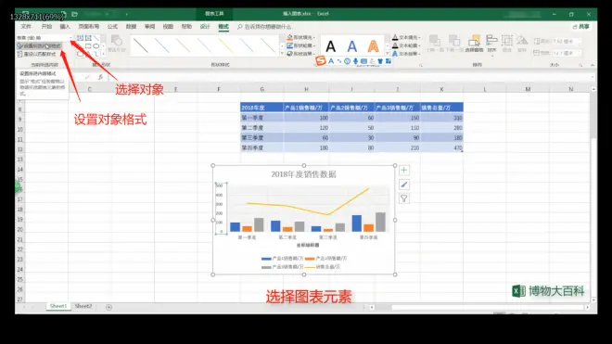Select the tallest gray bar in fourth quarter
612x344 pixels.
[380, 222]
